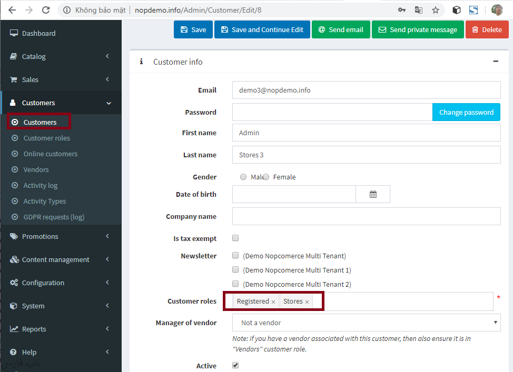This screenshot has width=513, height=372.
Task: Select the Female gender radio button
Action: pos(266,177)
